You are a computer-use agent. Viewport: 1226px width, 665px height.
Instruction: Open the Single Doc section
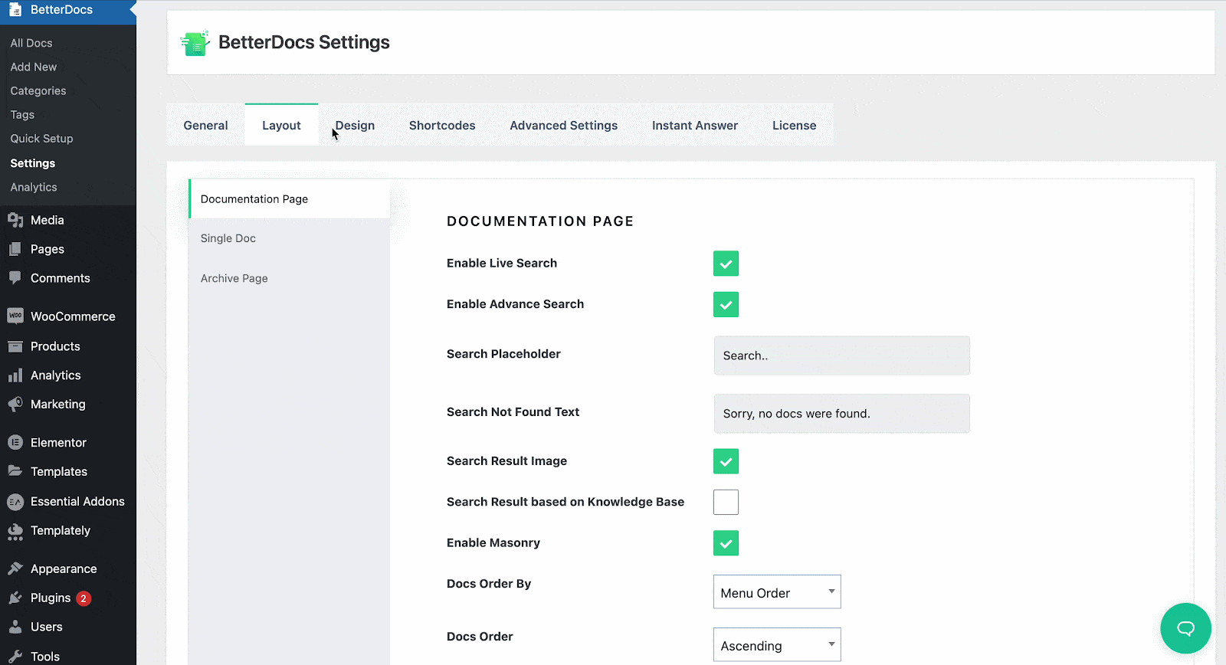(289, 238)
